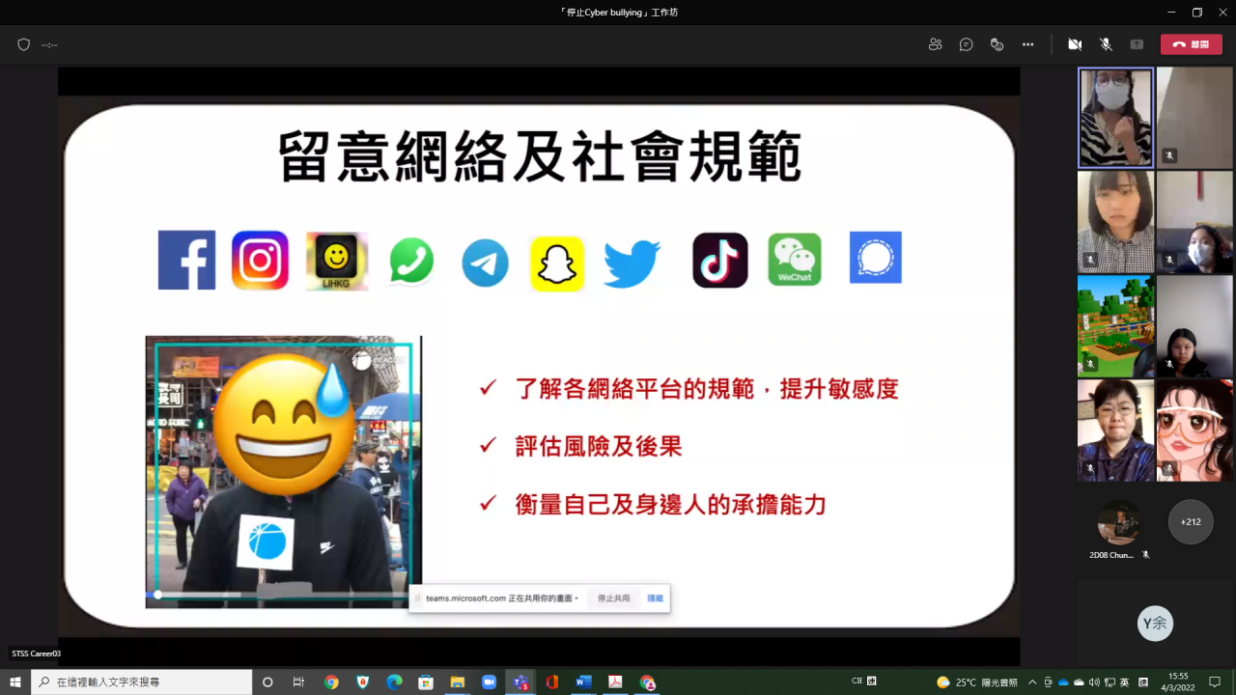
Task: Select the participant tile wearing a white mask
Action: (x=1115, y=118)
